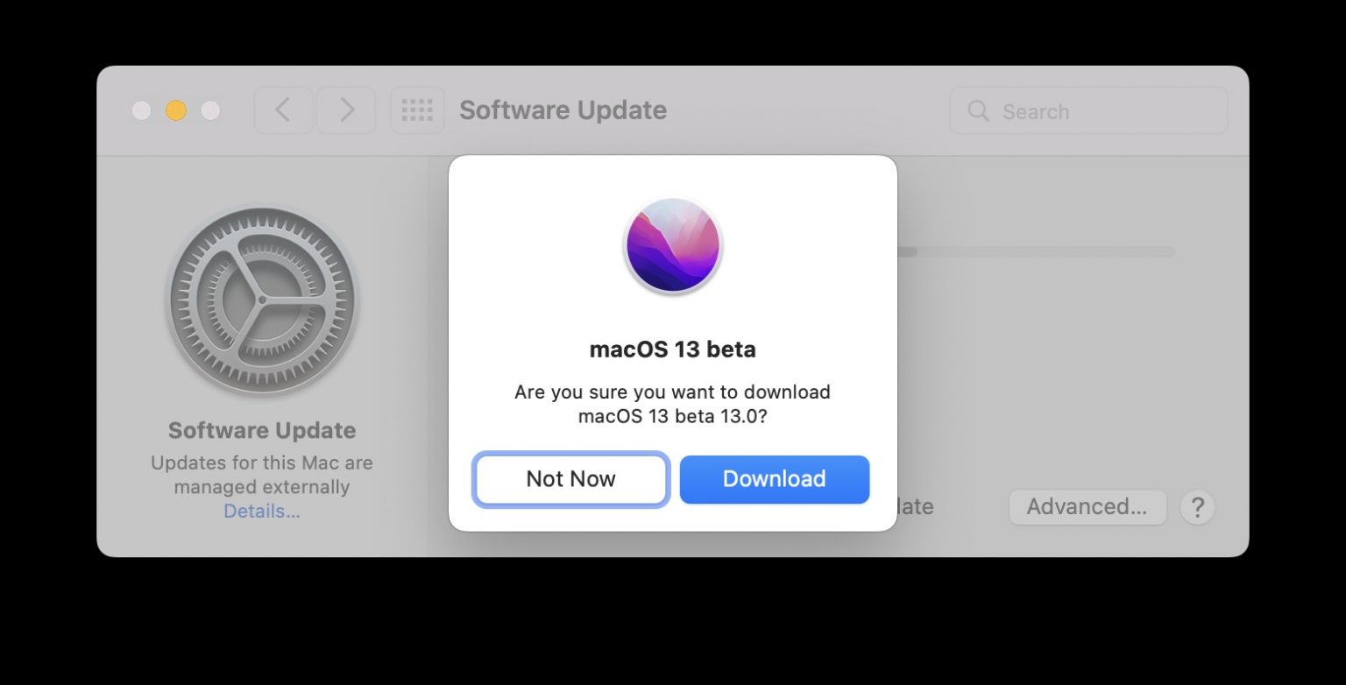
Task: Dismiss the dialog with Not Now
Action: tap(570, 479)
